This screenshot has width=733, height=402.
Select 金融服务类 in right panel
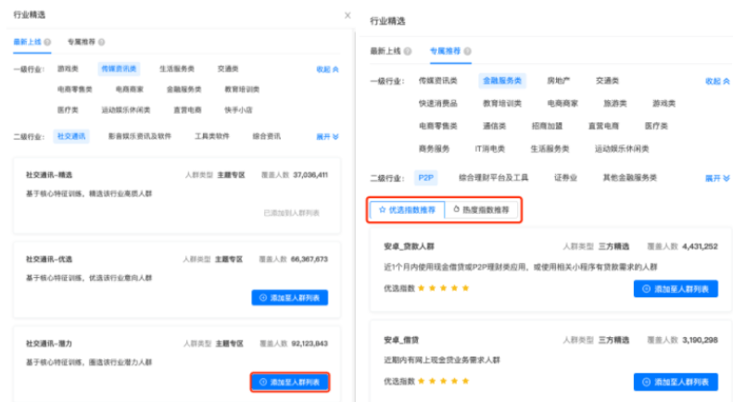click(502, 81)
